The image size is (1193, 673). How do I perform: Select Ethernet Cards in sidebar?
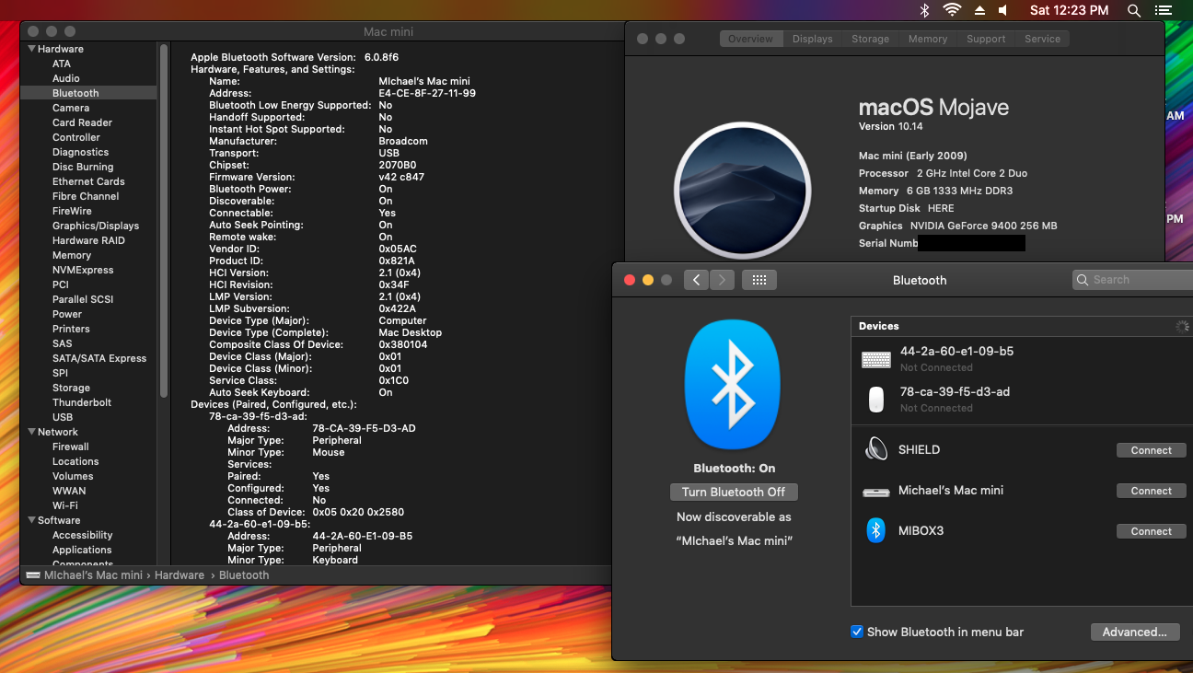tap(88, 181)
